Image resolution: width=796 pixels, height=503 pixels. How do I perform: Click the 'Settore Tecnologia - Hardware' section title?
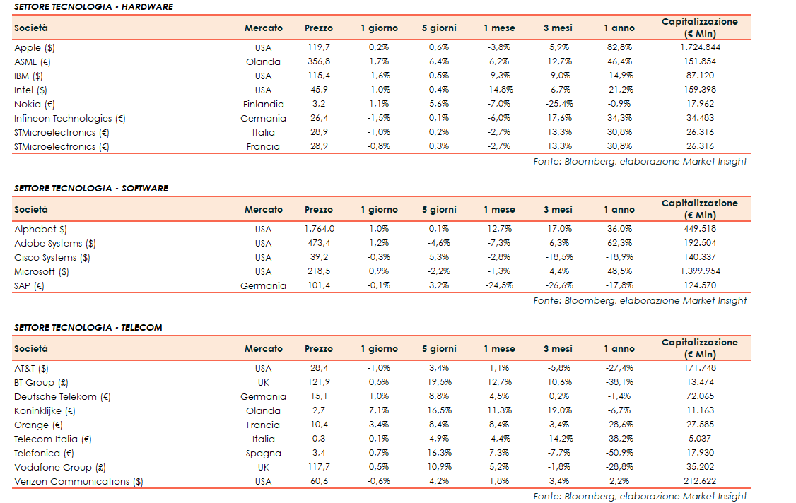click(x=93, y=7)
